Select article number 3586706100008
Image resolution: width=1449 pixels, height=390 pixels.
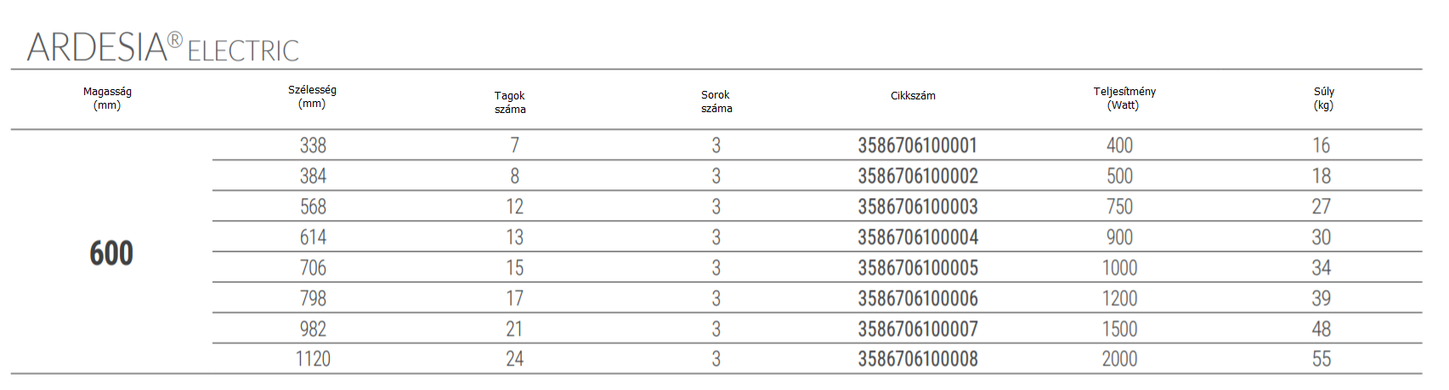917,359
